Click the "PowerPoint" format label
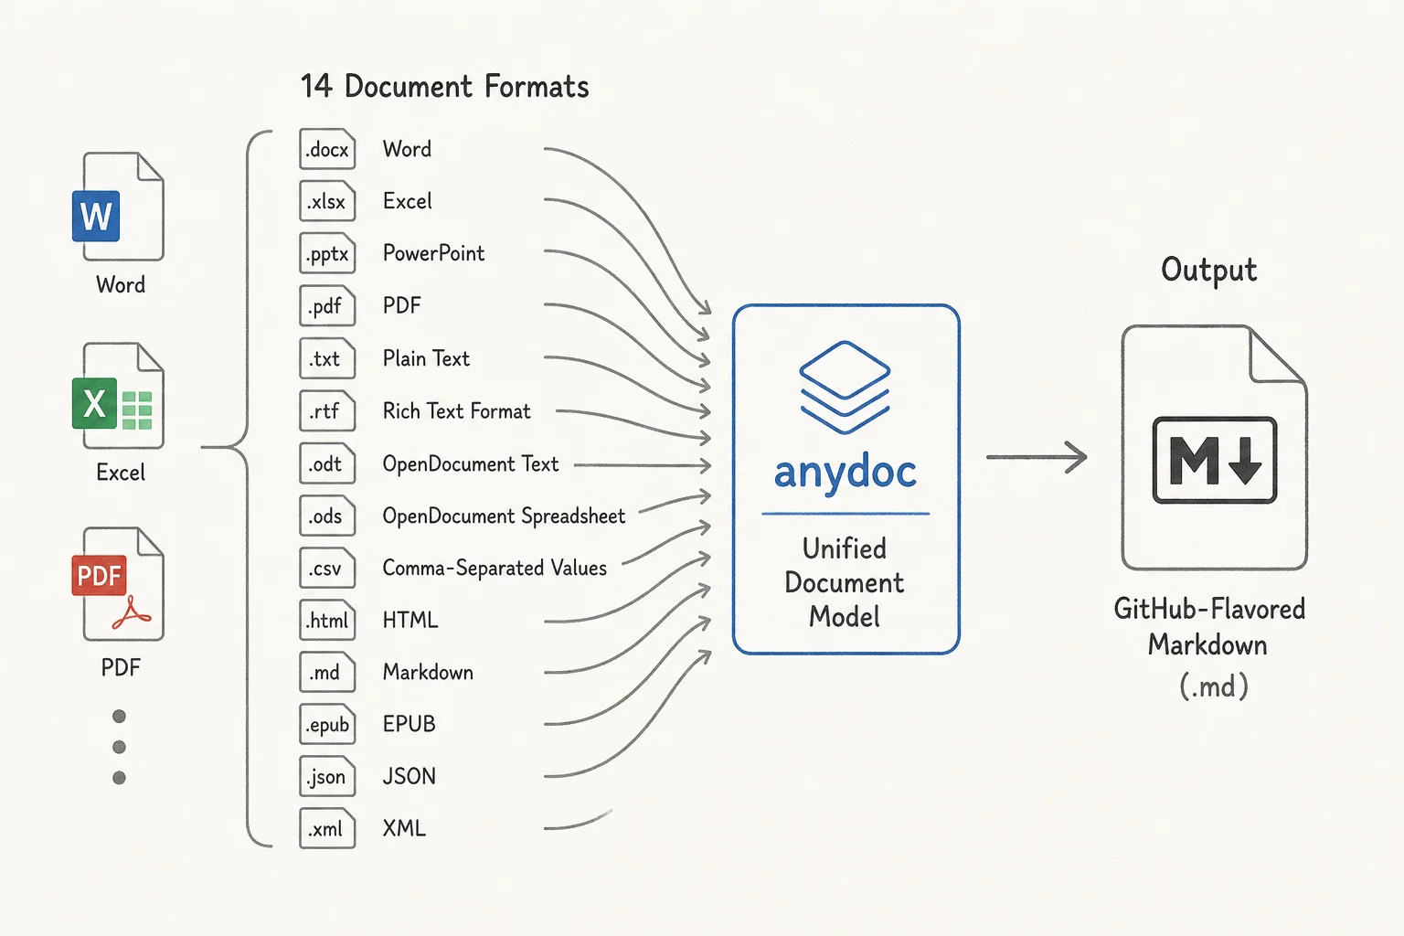The width and height of the screenshot is (1404, 936). click(433, 253)
